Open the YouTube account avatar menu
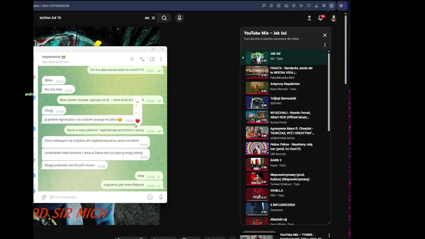 point(333,18)
